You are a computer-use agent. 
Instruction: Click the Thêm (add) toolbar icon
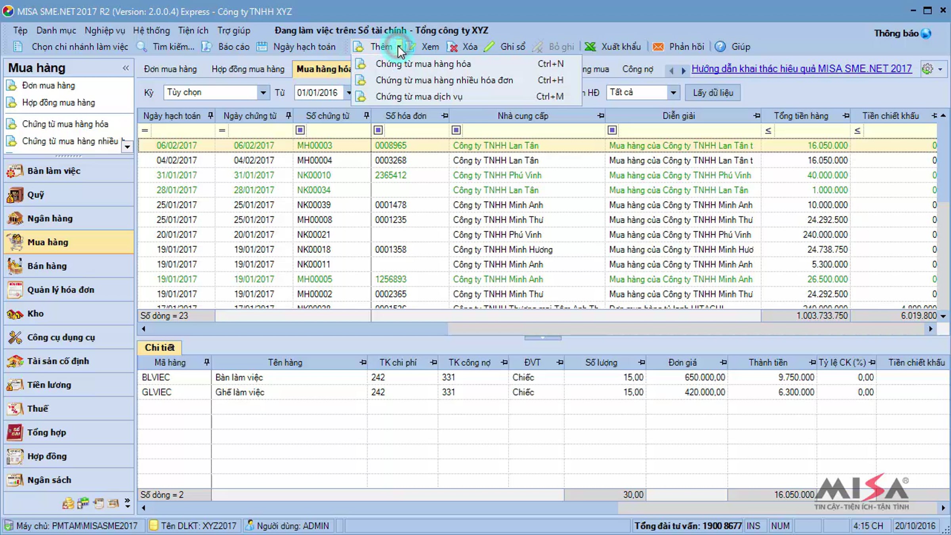pyautogui.click(x=359, y=47)
